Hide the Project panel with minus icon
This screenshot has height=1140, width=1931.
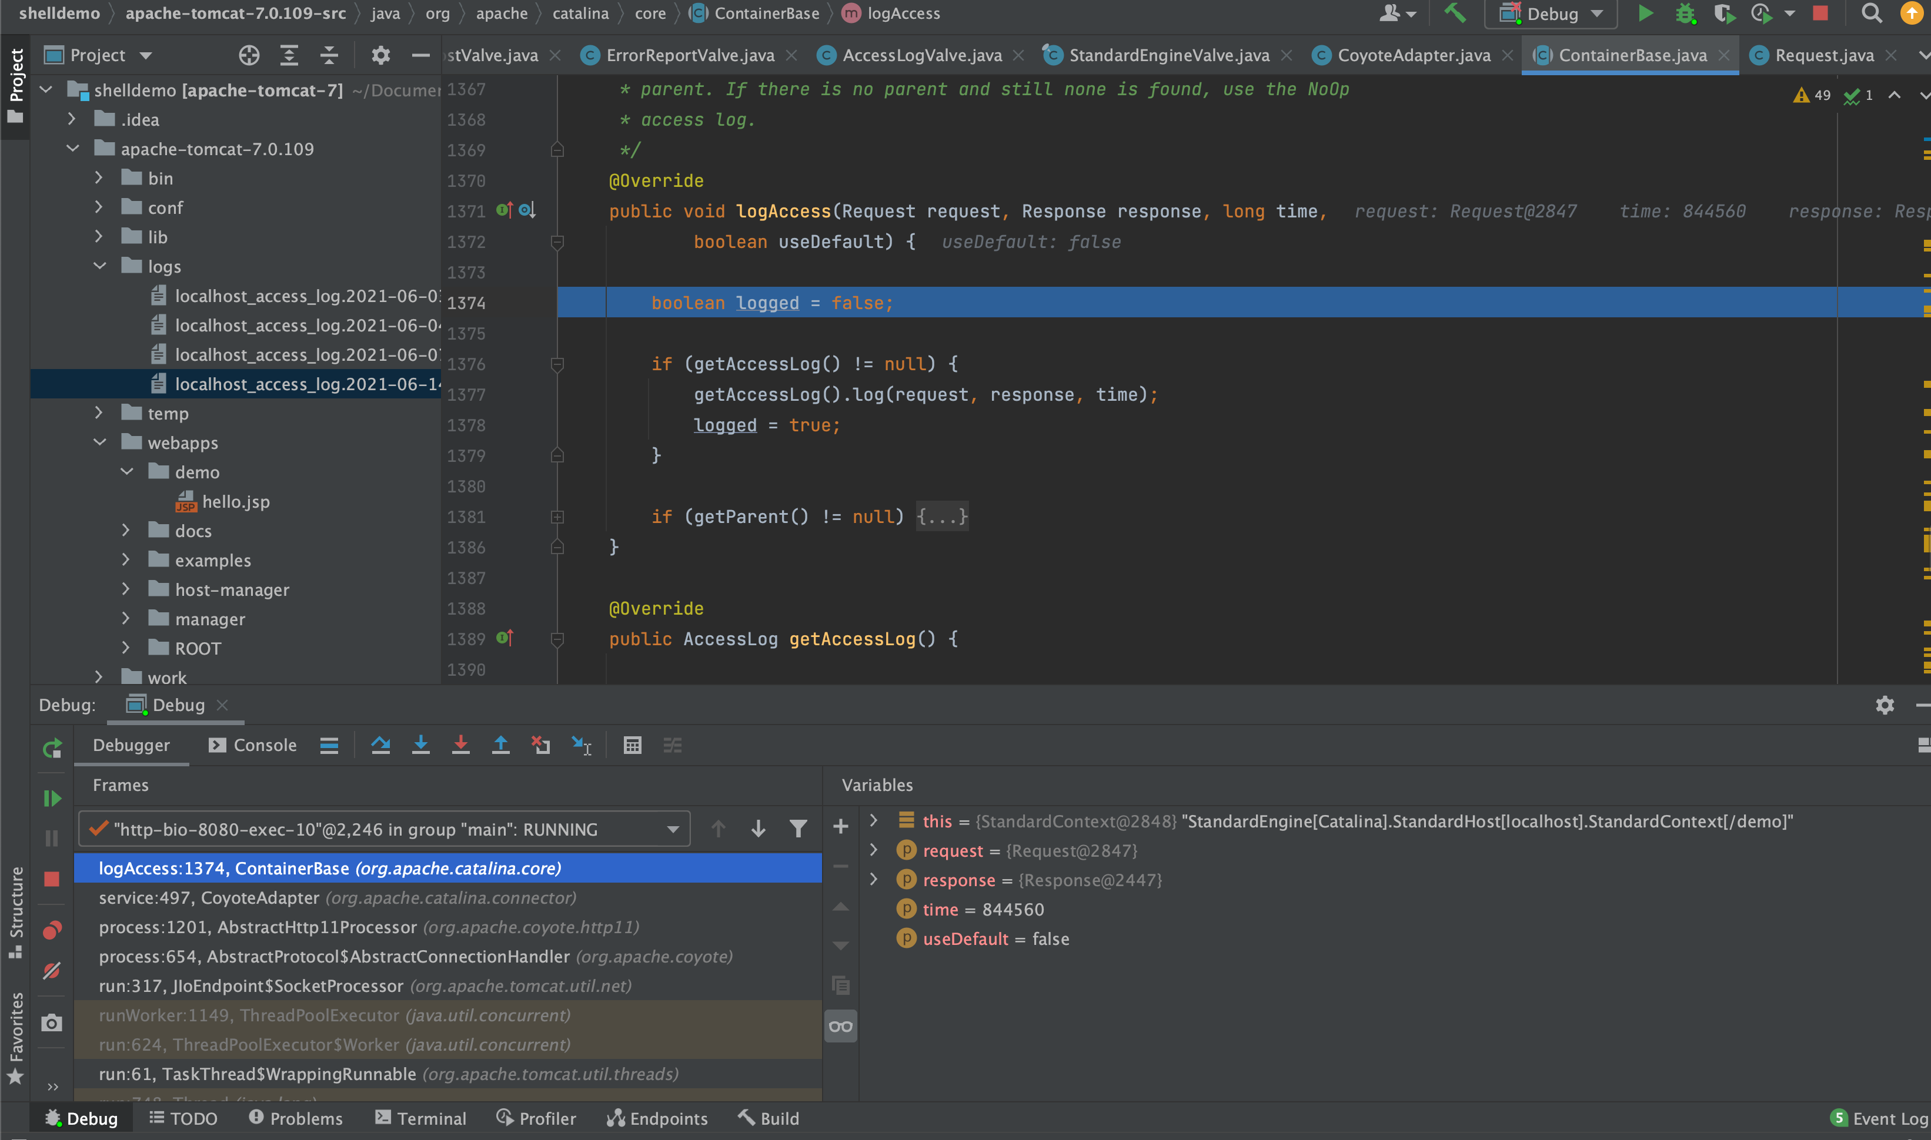(x=420, y=55)
